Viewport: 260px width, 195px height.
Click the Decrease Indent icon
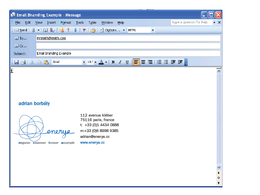point(173,62)
